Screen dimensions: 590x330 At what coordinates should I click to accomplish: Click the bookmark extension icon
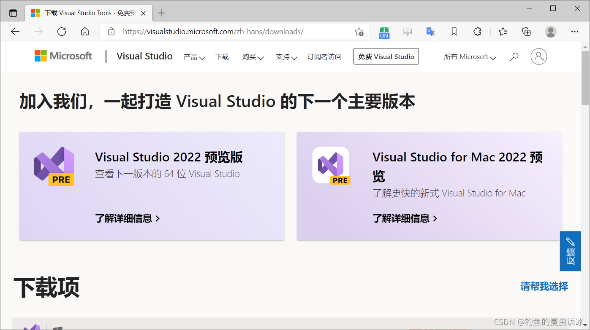[x=454, y=32]
